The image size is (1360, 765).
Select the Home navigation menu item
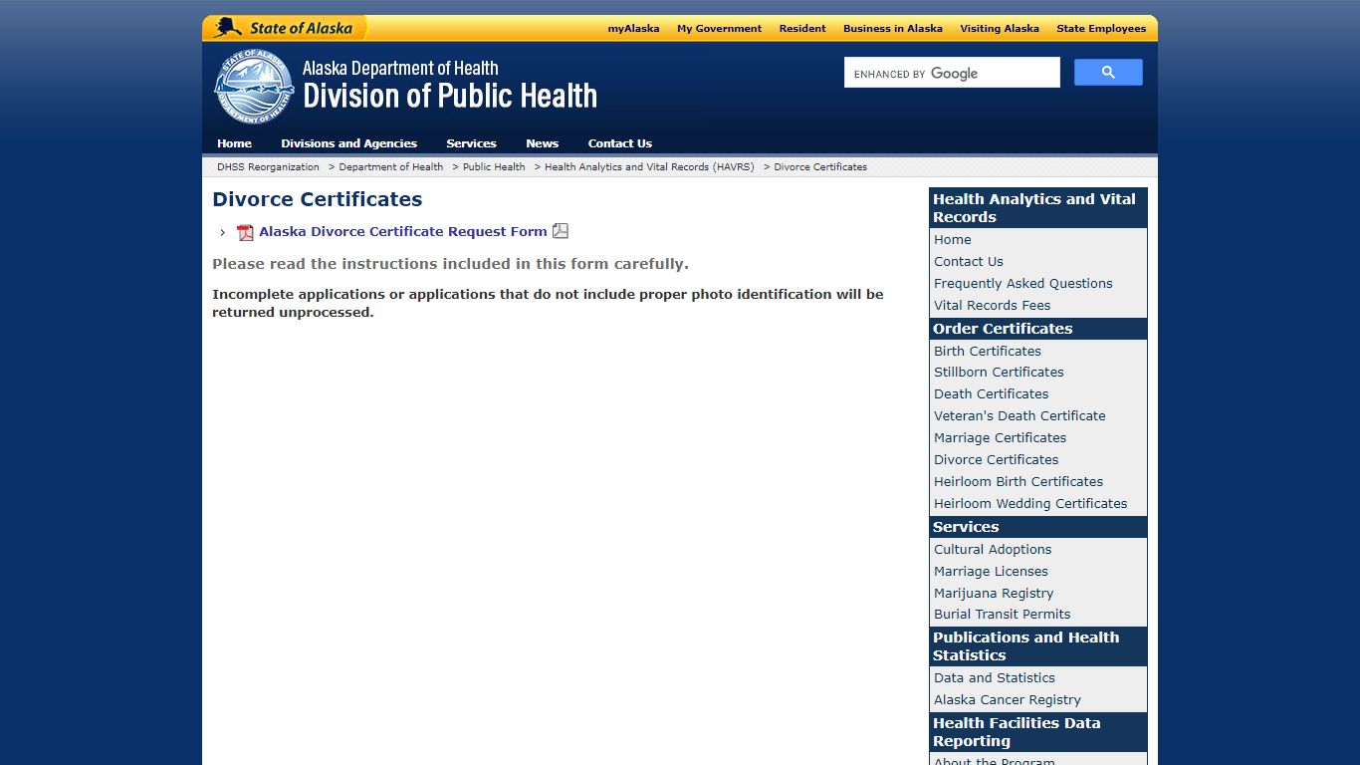point(234,143)
